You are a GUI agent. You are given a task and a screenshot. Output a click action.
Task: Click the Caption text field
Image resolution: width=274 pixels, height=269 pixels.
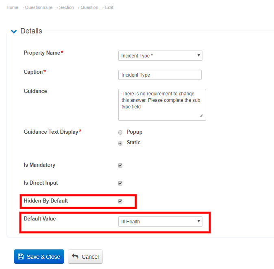[160, 75]
